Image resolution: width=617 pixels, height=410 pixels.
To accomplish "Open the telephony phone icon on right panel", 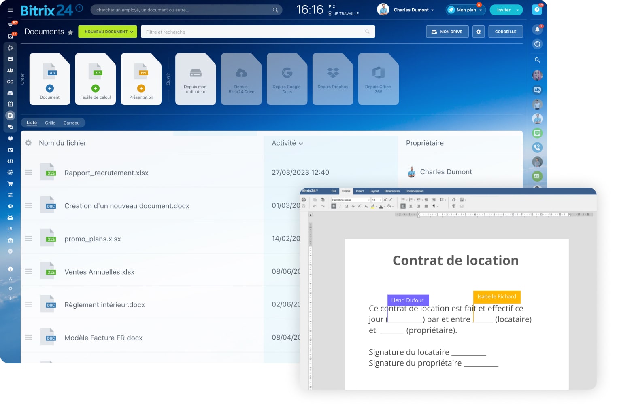I will pos(537,147).
